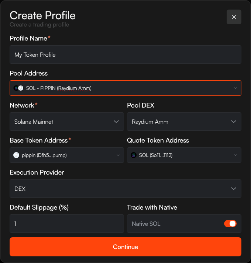
Task: Select the SOL (So11...1112) quote token text
Action: (x=156, y=155)
